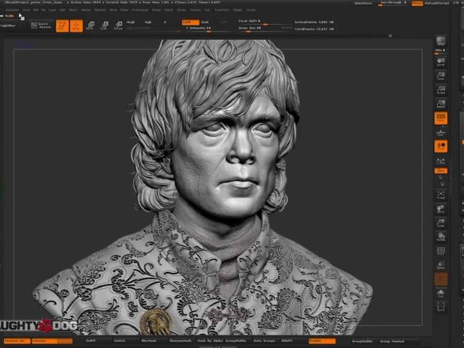The width and height of the screenshot is (464, 348).
Task: Select the Move transform tool in toolbar
Action: [90, 25]
